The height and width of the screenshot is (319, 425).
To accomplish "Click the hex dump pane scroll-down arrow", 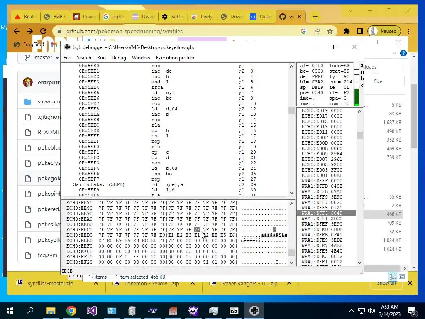I will pyautogui.click(x=291, y=263).
